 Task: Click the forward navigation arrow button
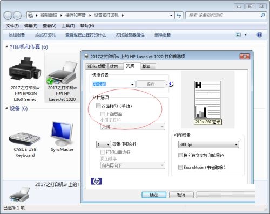(17, 16)
